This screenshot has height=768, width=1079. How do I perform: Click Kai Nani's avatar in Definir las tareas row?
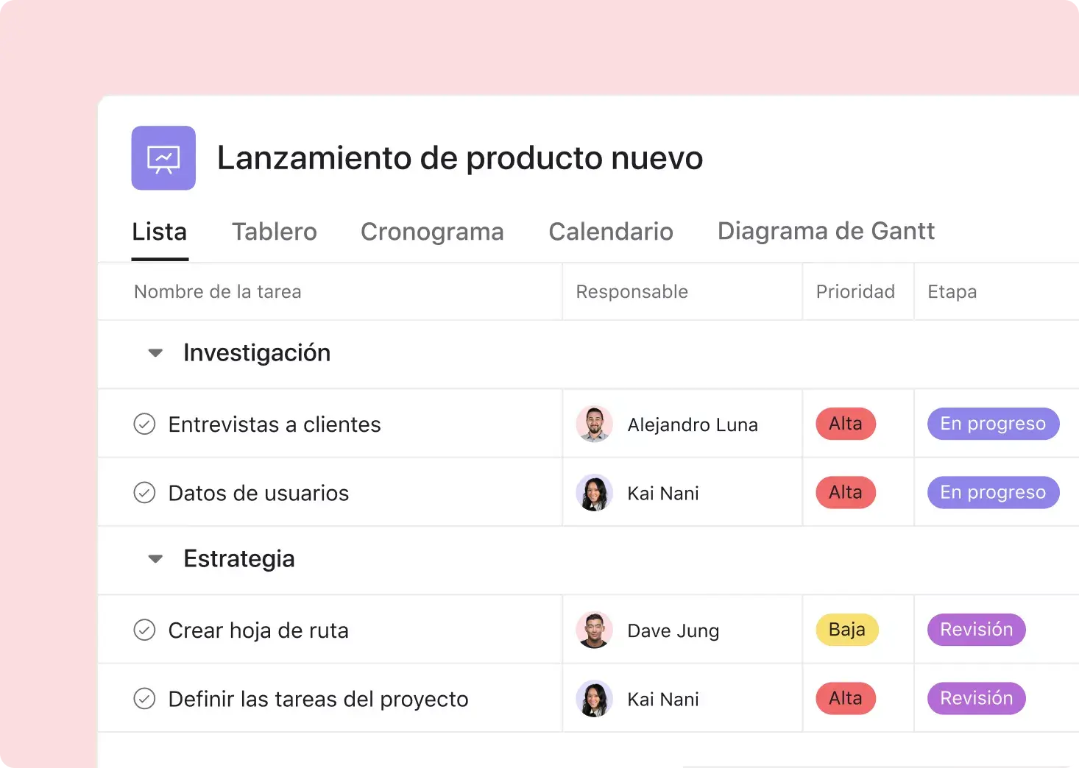click(594, 699)
